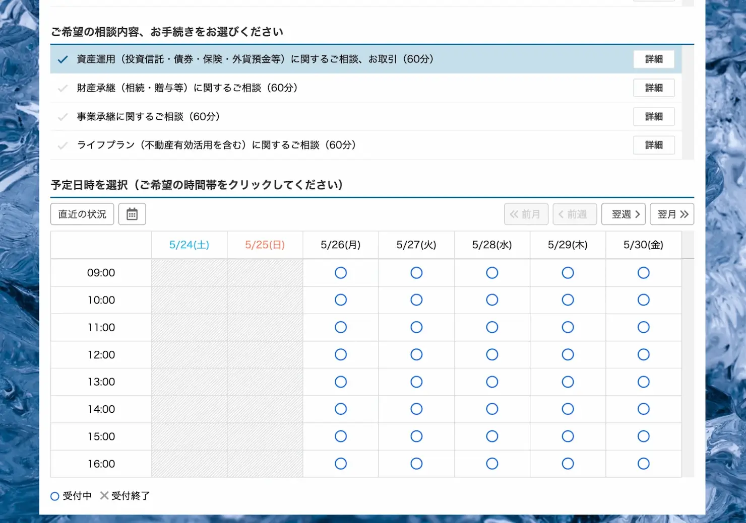The image size is (746, 523).
Task: Choose the 13:00 slot on 5/26(月)
Action: click(341, 382)
